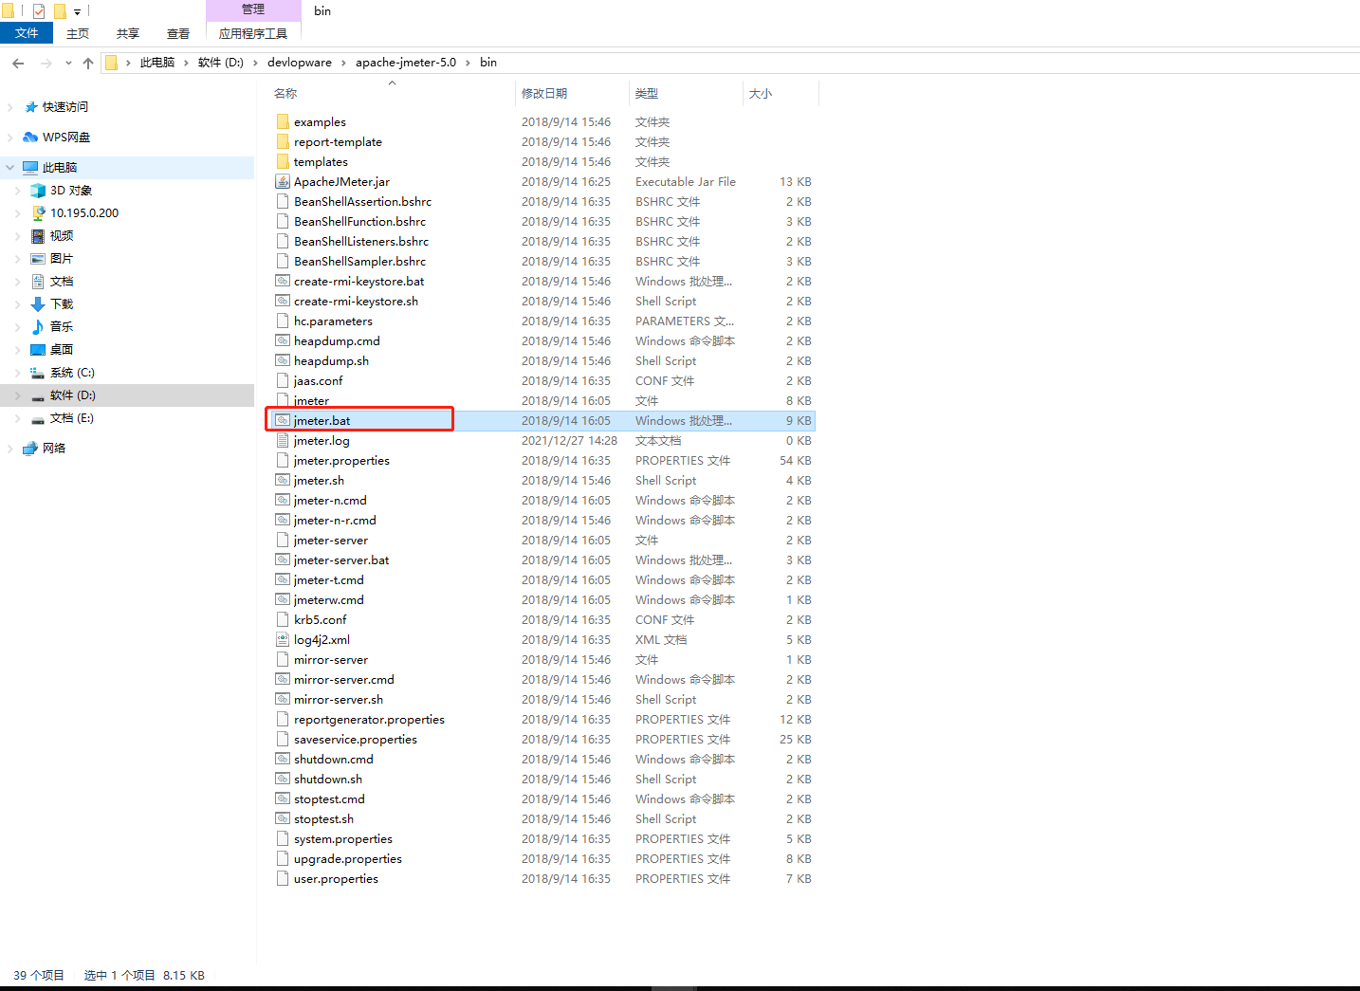The width and height of the screenshot is (1360, 991).
Task: Open the 应用程序工具 ribbon tab
Action: click(x=253, y=33)
